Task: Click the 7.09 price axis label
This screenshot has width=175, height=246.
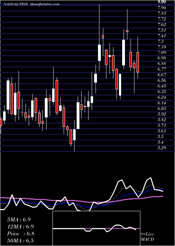Action: click(x=162, y=52)
